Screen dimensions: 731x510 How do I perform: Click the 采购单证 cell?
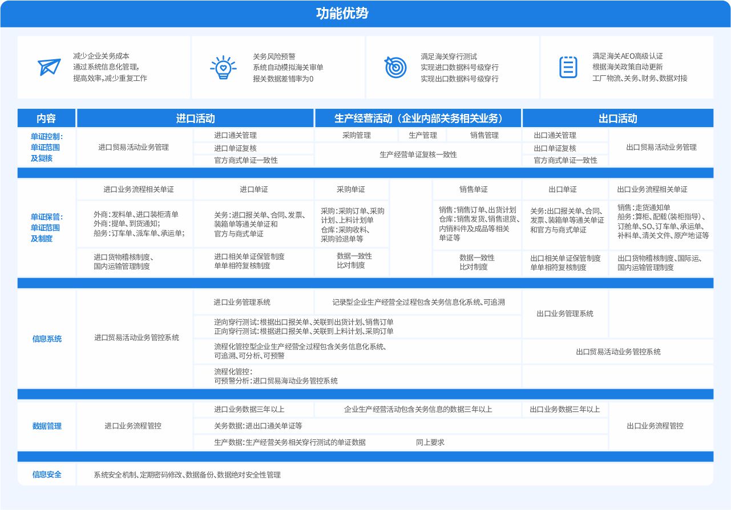pos(351,189)
